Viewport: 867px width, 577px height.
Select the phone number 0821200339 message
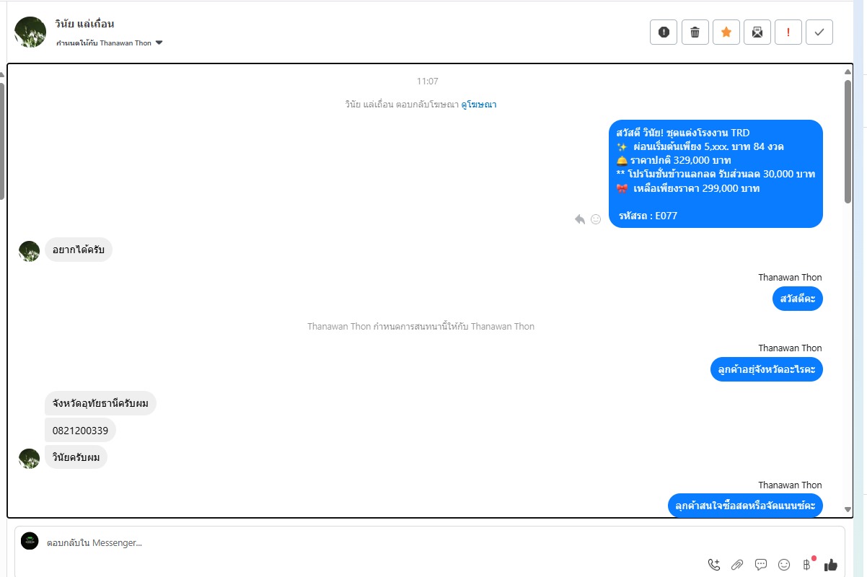pyautogui.click(x=80, y=431)
